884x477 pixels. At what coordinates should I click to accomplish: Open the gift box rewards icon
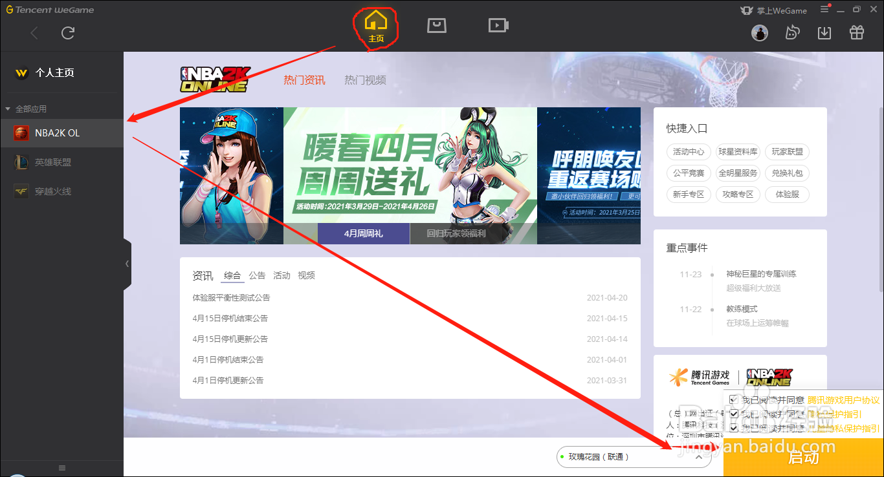pos(857,32)
